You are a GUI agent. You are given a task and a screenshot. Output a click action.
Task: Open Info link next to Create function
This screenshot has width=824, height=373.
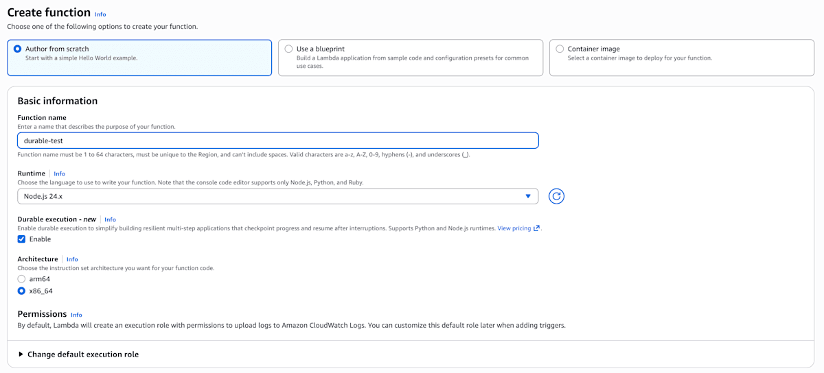click(x=100, y=14)
